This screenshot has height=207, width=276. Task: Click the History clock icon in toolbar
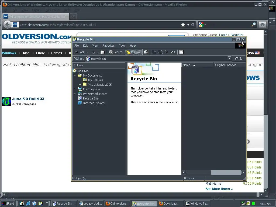[146, 52]
